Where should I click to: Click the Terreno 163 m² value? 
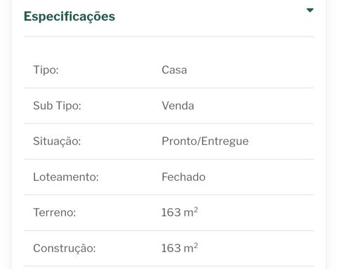click(x=180, y=212)
